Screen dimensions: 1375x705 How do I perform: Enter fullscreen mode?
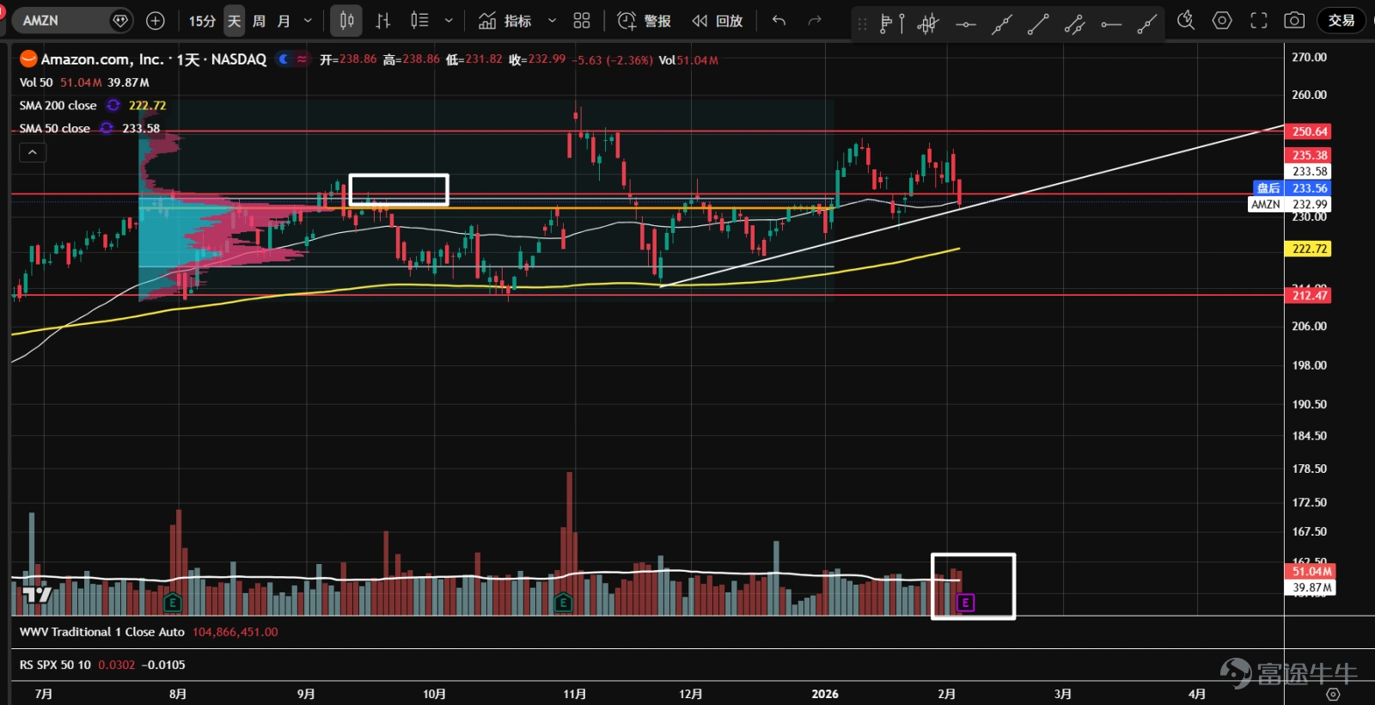click(1259, 21)
